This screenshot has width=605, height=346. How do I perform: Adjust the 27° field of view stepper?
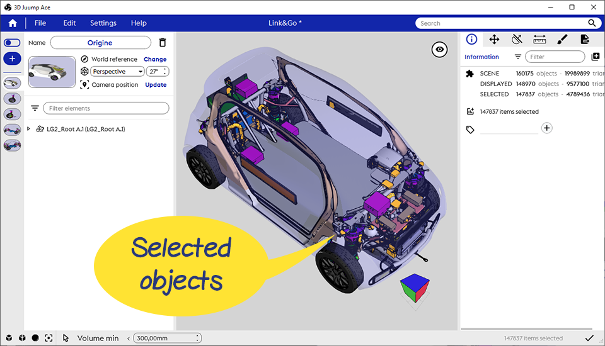(x=164, y=71)
